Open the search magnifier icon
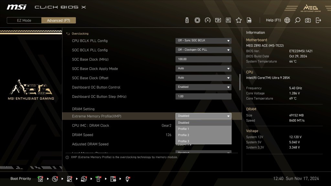The height and width of the screenshot is (186, 331). [x=297, y=20]
